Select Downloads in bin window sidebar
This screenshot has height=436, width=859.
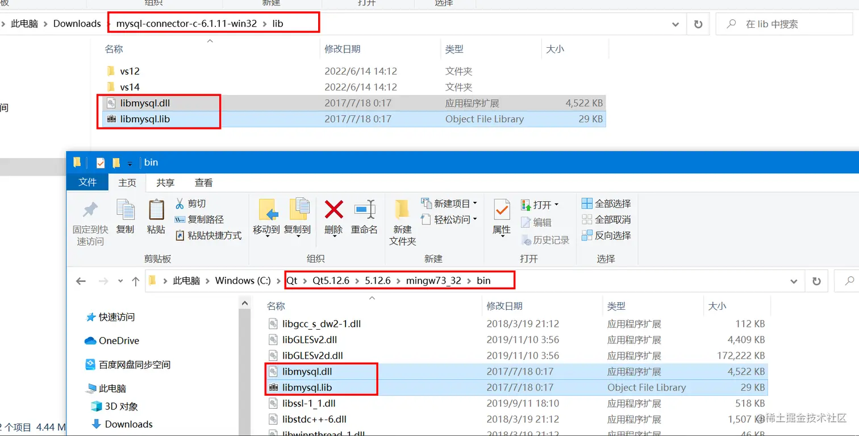pos(122,424)
